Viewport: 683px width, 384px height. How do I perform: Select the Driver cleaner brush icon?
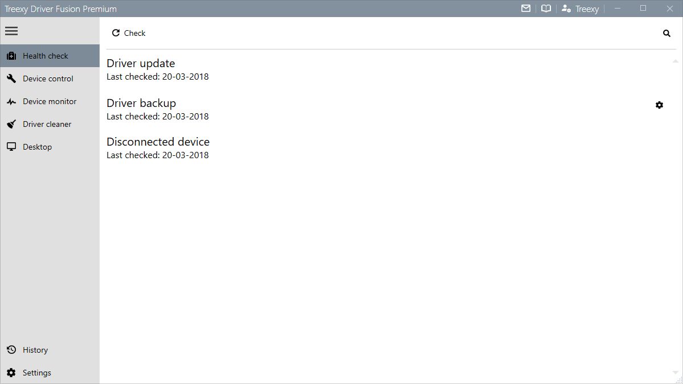11,124
